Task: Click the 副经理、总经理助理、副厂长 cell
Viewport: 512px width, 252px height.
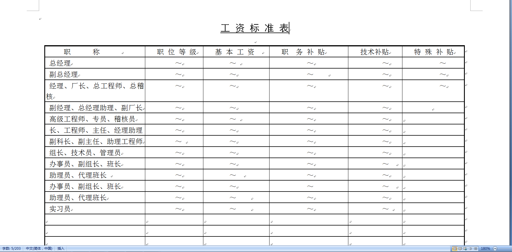Action: coord(95,107)
